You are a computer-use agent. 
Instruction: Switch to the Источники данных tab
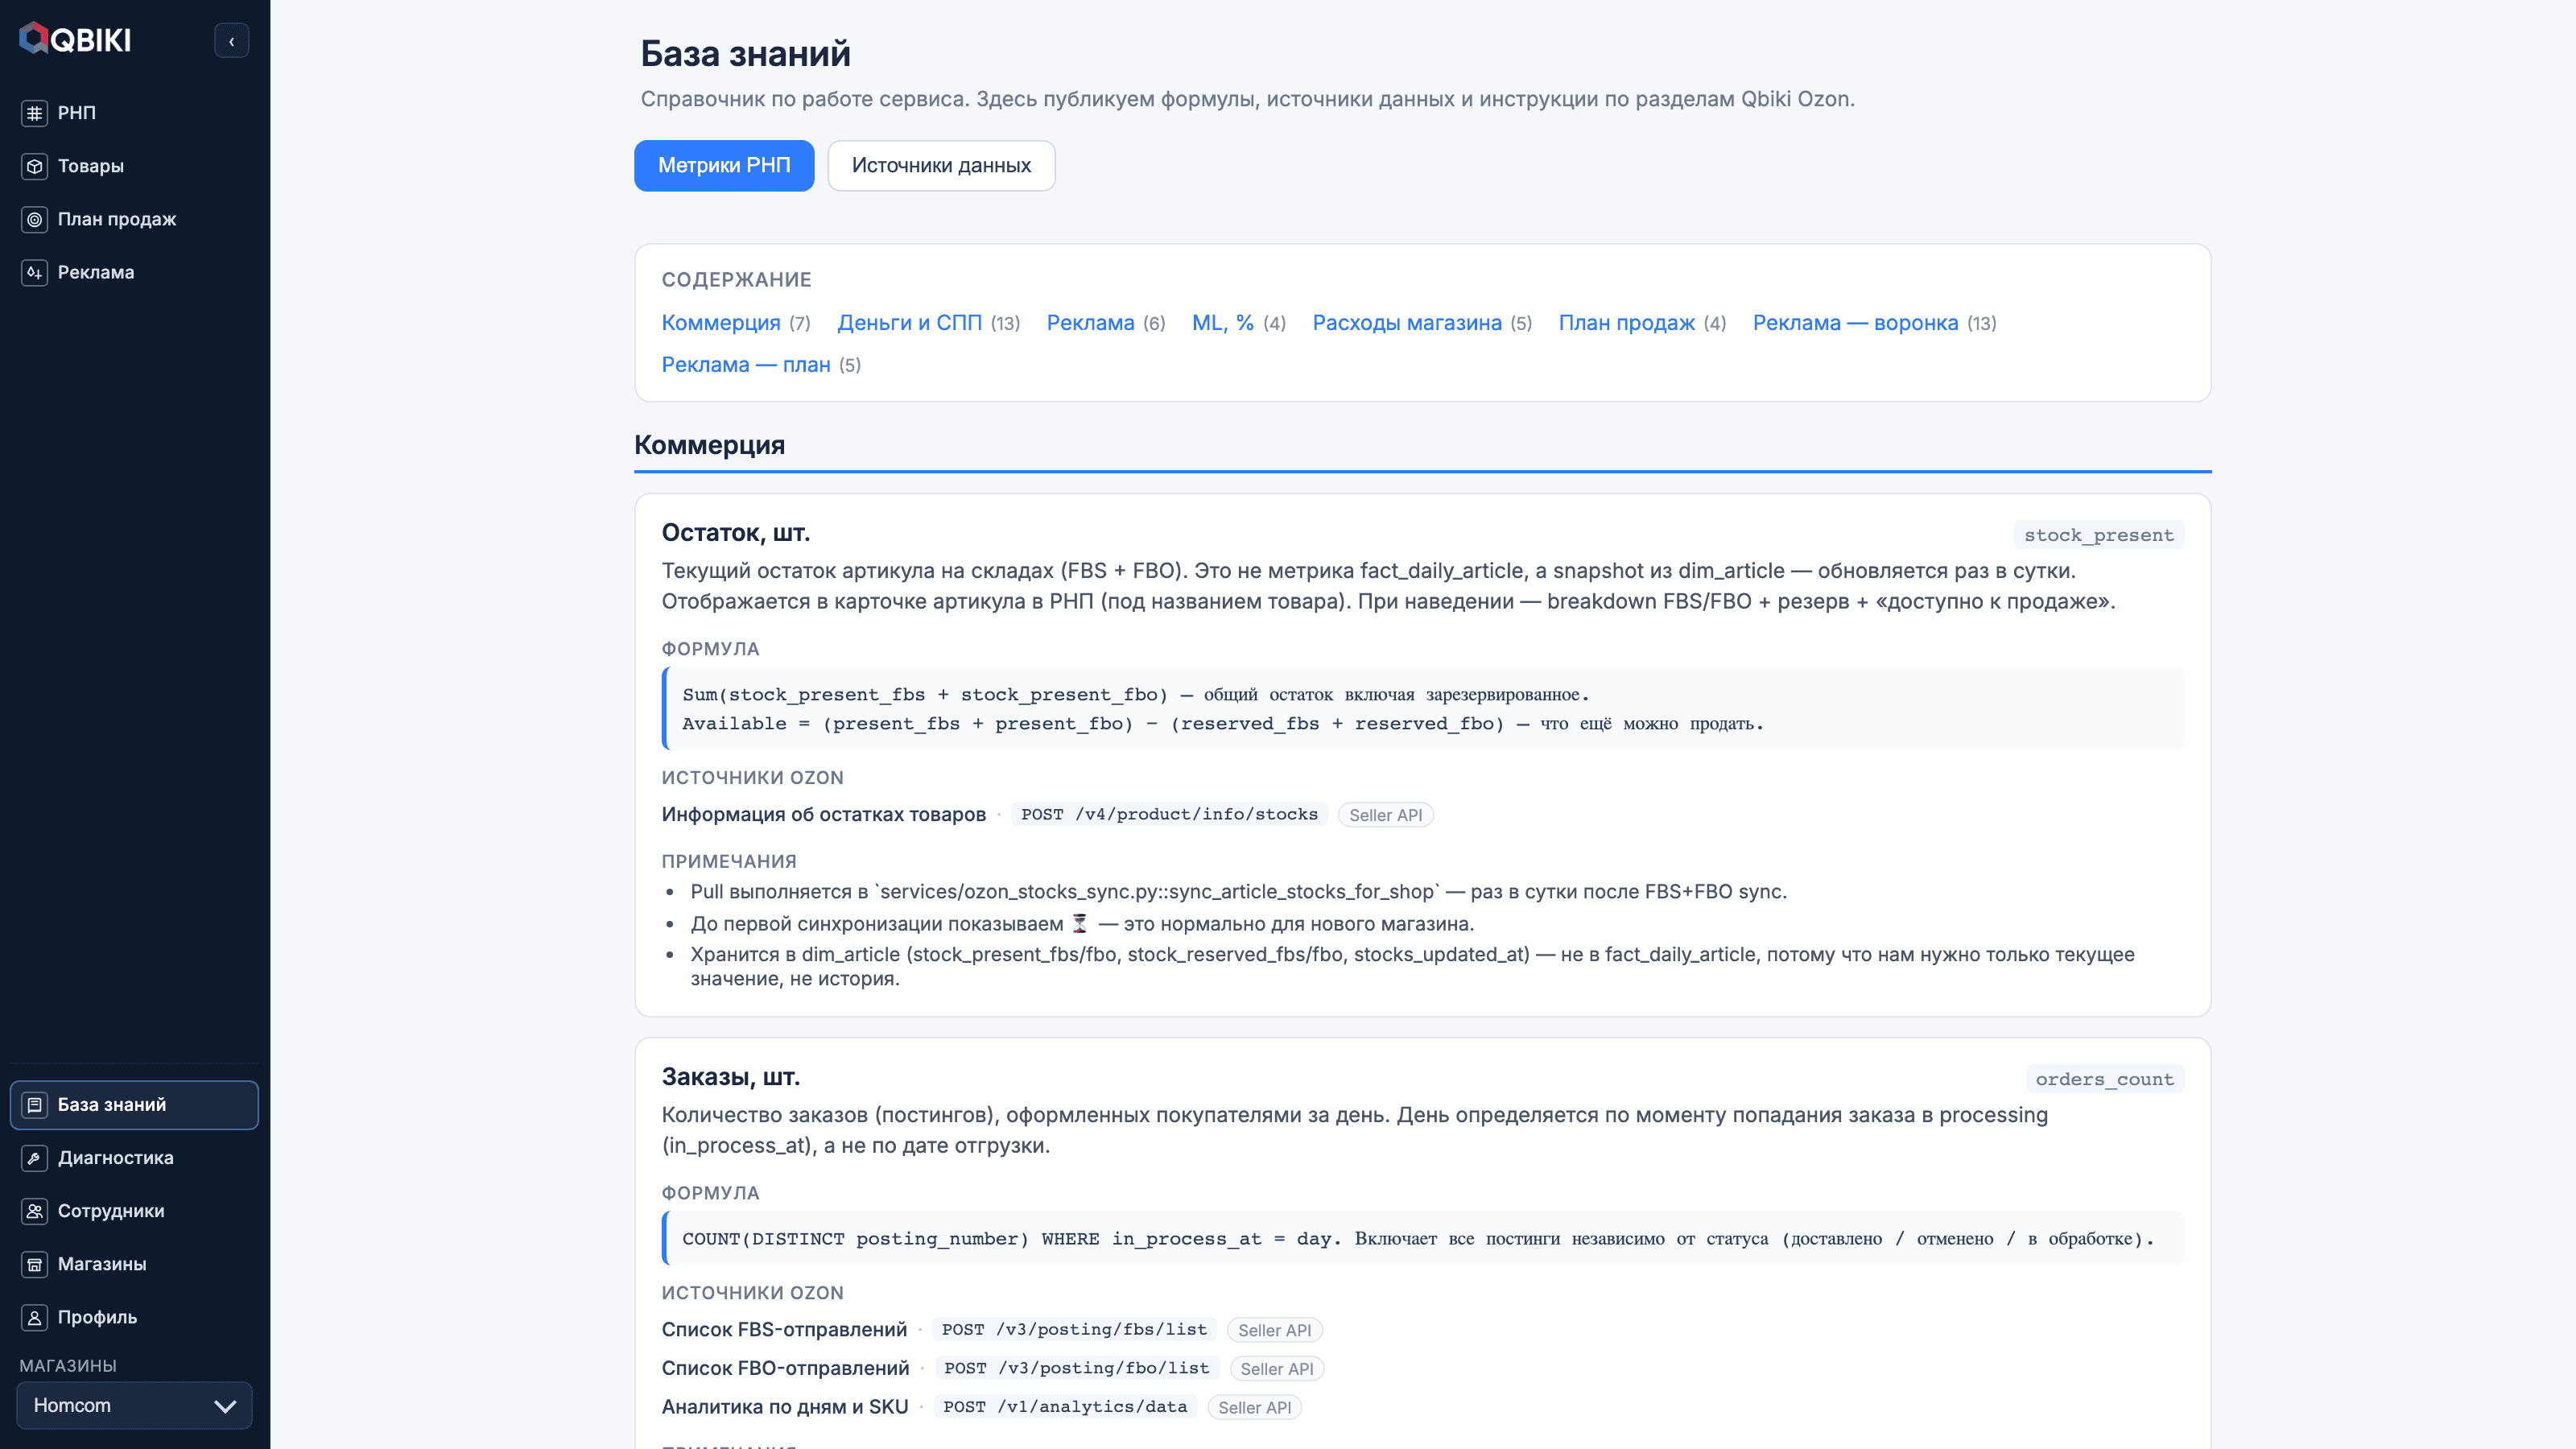tap(941, 165)
